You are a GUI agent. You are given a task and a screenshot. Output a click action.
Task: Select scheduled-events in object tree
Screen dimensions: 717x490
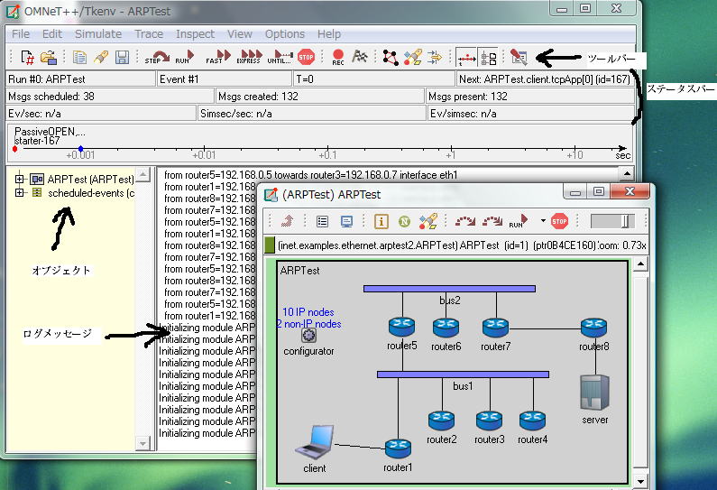click(91, 193)
